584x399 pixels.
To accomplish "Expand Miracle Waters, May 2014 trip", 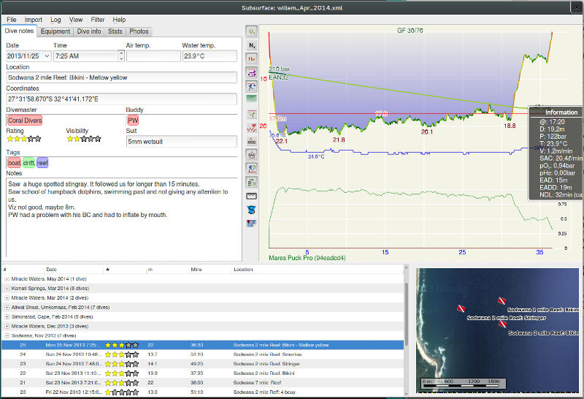I will click(x=7, y=278).
